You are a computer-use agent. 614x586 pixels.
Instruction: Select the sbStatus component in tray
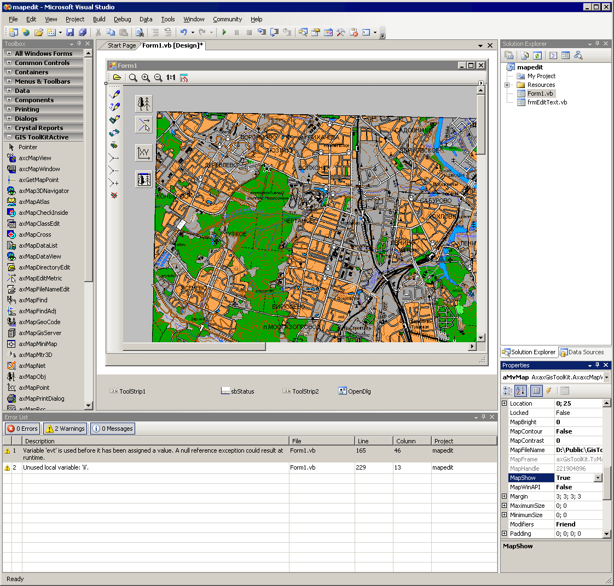(x=238, y=391)
